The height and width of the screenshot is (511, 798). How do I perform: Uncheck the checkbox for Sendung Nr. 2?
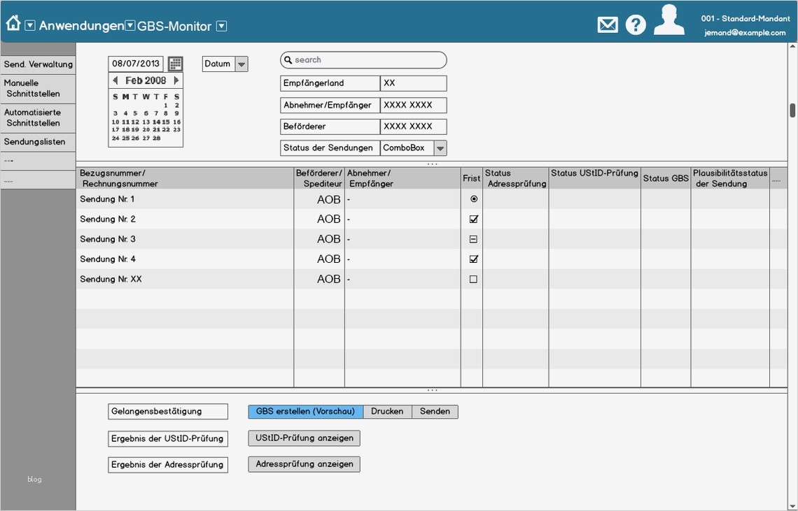[x=474, y=219]
